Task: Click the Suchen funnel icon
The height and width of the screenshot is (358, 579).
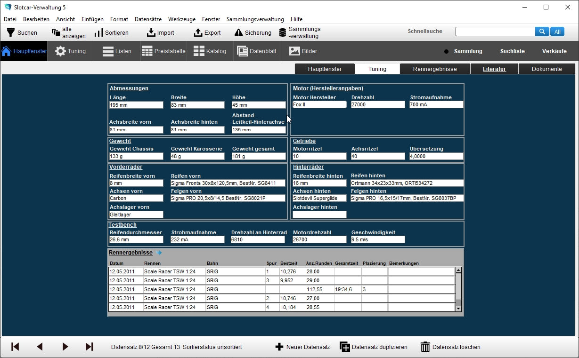Action: point(11,32)
